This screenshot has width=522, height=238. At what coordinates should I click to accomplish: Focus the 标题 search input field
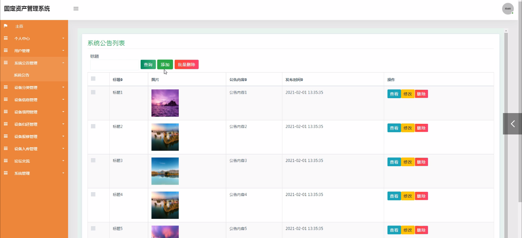click(x=115, y=65)
